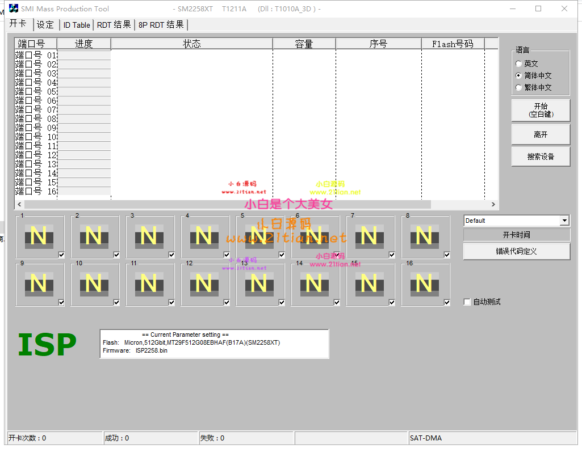
Task: Click the 端口号 column header
Action: coord(36,44)
